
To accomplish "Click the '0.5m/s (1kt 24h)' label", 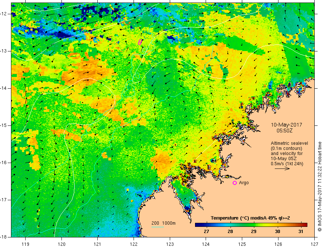I will click(287, 164).
